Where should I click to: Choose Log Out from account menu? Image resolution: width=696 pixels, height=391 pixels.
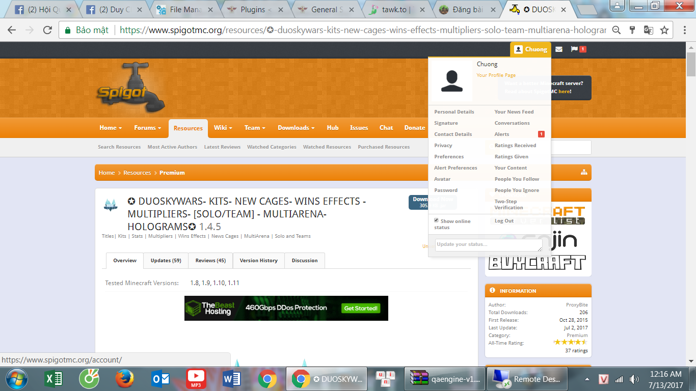504,221
